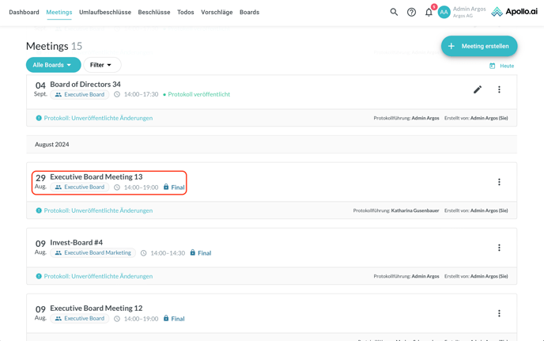This screenshot has width=544, height=341.
Task: Open three-dot menu for Executive Board Meeting 13
Action: click(499, 182)
